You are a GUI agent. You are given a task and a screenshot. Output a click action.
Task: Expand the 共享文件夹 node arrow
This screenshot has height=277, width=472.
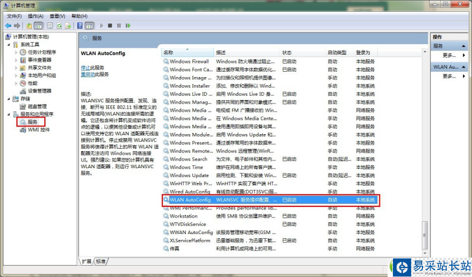(16, 68)
